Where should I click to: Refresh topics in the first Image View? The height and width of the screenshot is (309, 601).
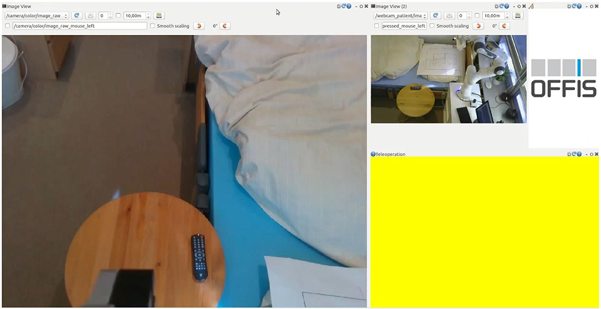pyautogui.click(x=77, y=16)
